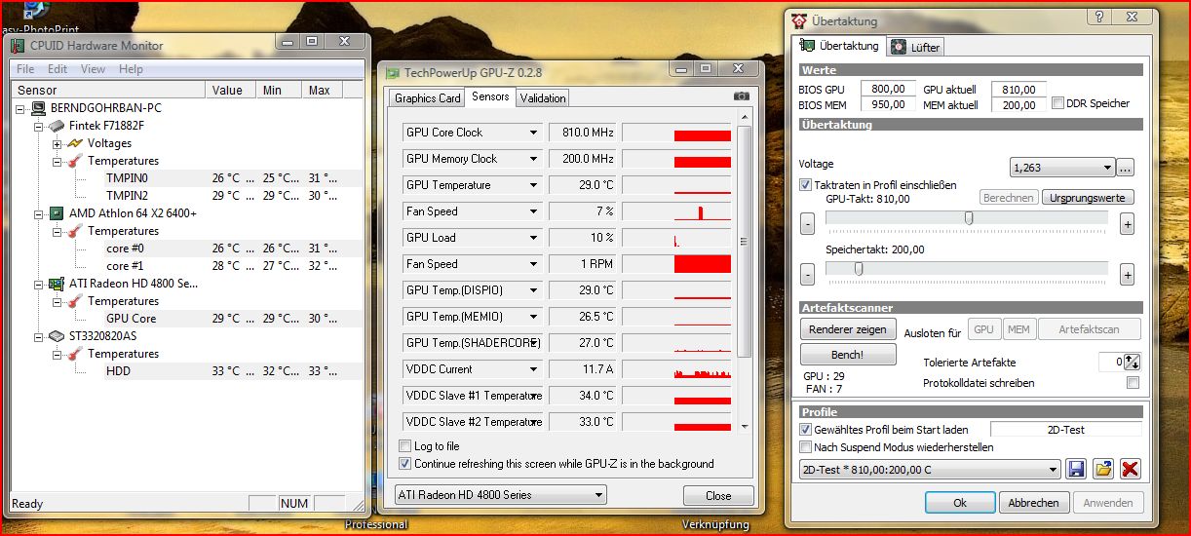Click the 2D-Test profile name field

tap(1066, 429)
